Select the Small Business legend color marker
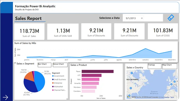Viewport: 180px width, 101px height. 53,79
